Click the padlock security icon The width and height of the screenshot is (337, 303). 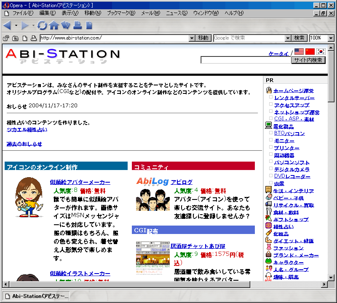(6, 38)
